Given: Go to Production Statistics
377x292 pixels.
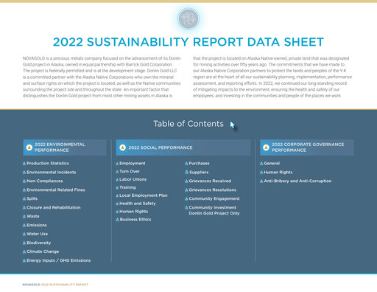Looking at the screenshot, I should pos(48,163).
